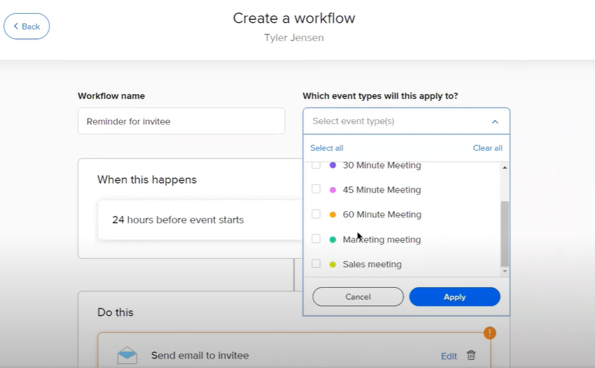Image resolution: width=595 pixels, height=368 pixels.
Task: Click the yellow dot for Sales meeting
Action: point(333,265)
